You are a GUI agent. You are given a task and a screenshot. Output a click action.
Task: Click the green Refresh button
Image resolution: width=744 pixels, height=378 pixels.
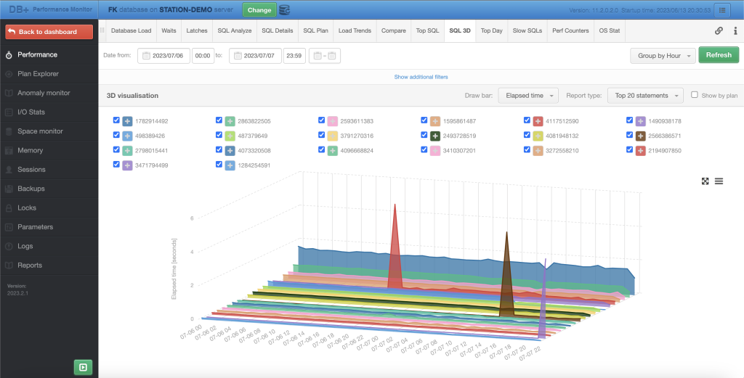click(x=719, y=55)
